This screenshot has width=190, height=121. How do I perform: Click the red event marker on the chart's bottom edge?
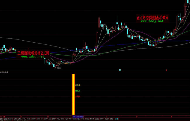pyautogui.click(x=166, y=70)
